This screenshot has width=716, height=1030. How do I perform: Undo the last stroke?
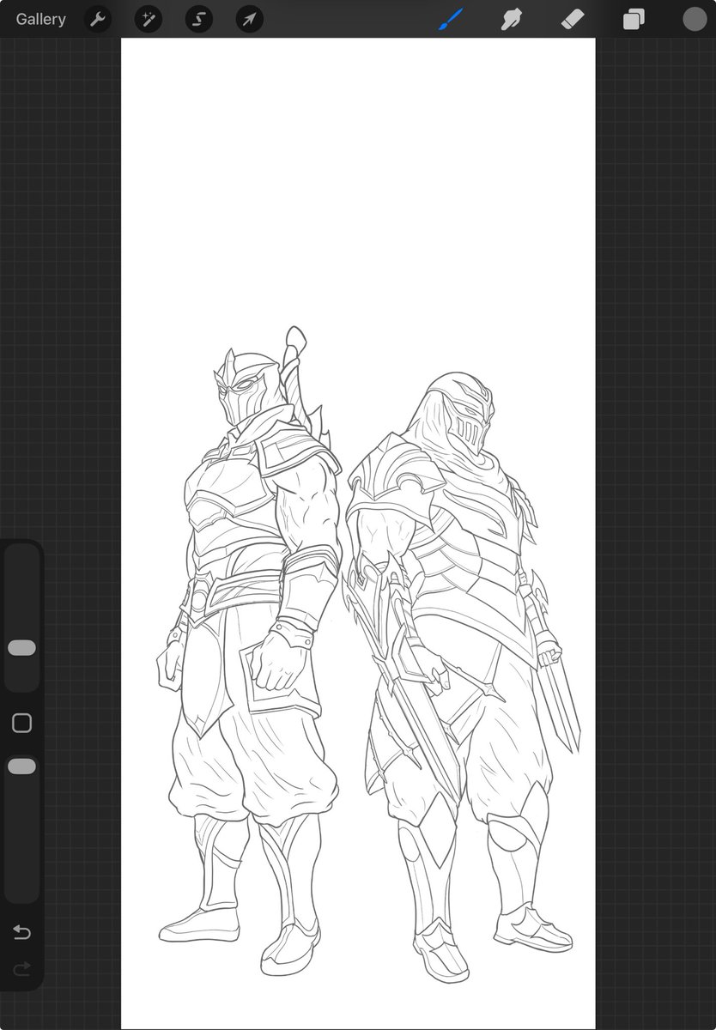pos(22,932)
